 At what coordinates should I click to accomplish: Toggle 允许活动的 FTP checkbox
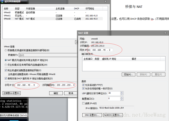click(x=83, y=85)
